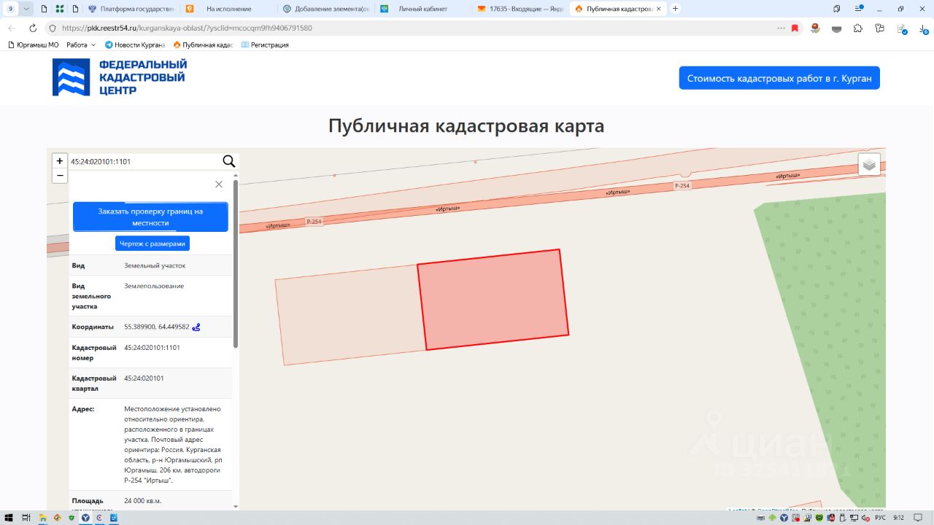Image resolution: width=934 pixels, height=525 pixels.
Task: Open the browser extensions puzzle icon
Action: [858, 28]
